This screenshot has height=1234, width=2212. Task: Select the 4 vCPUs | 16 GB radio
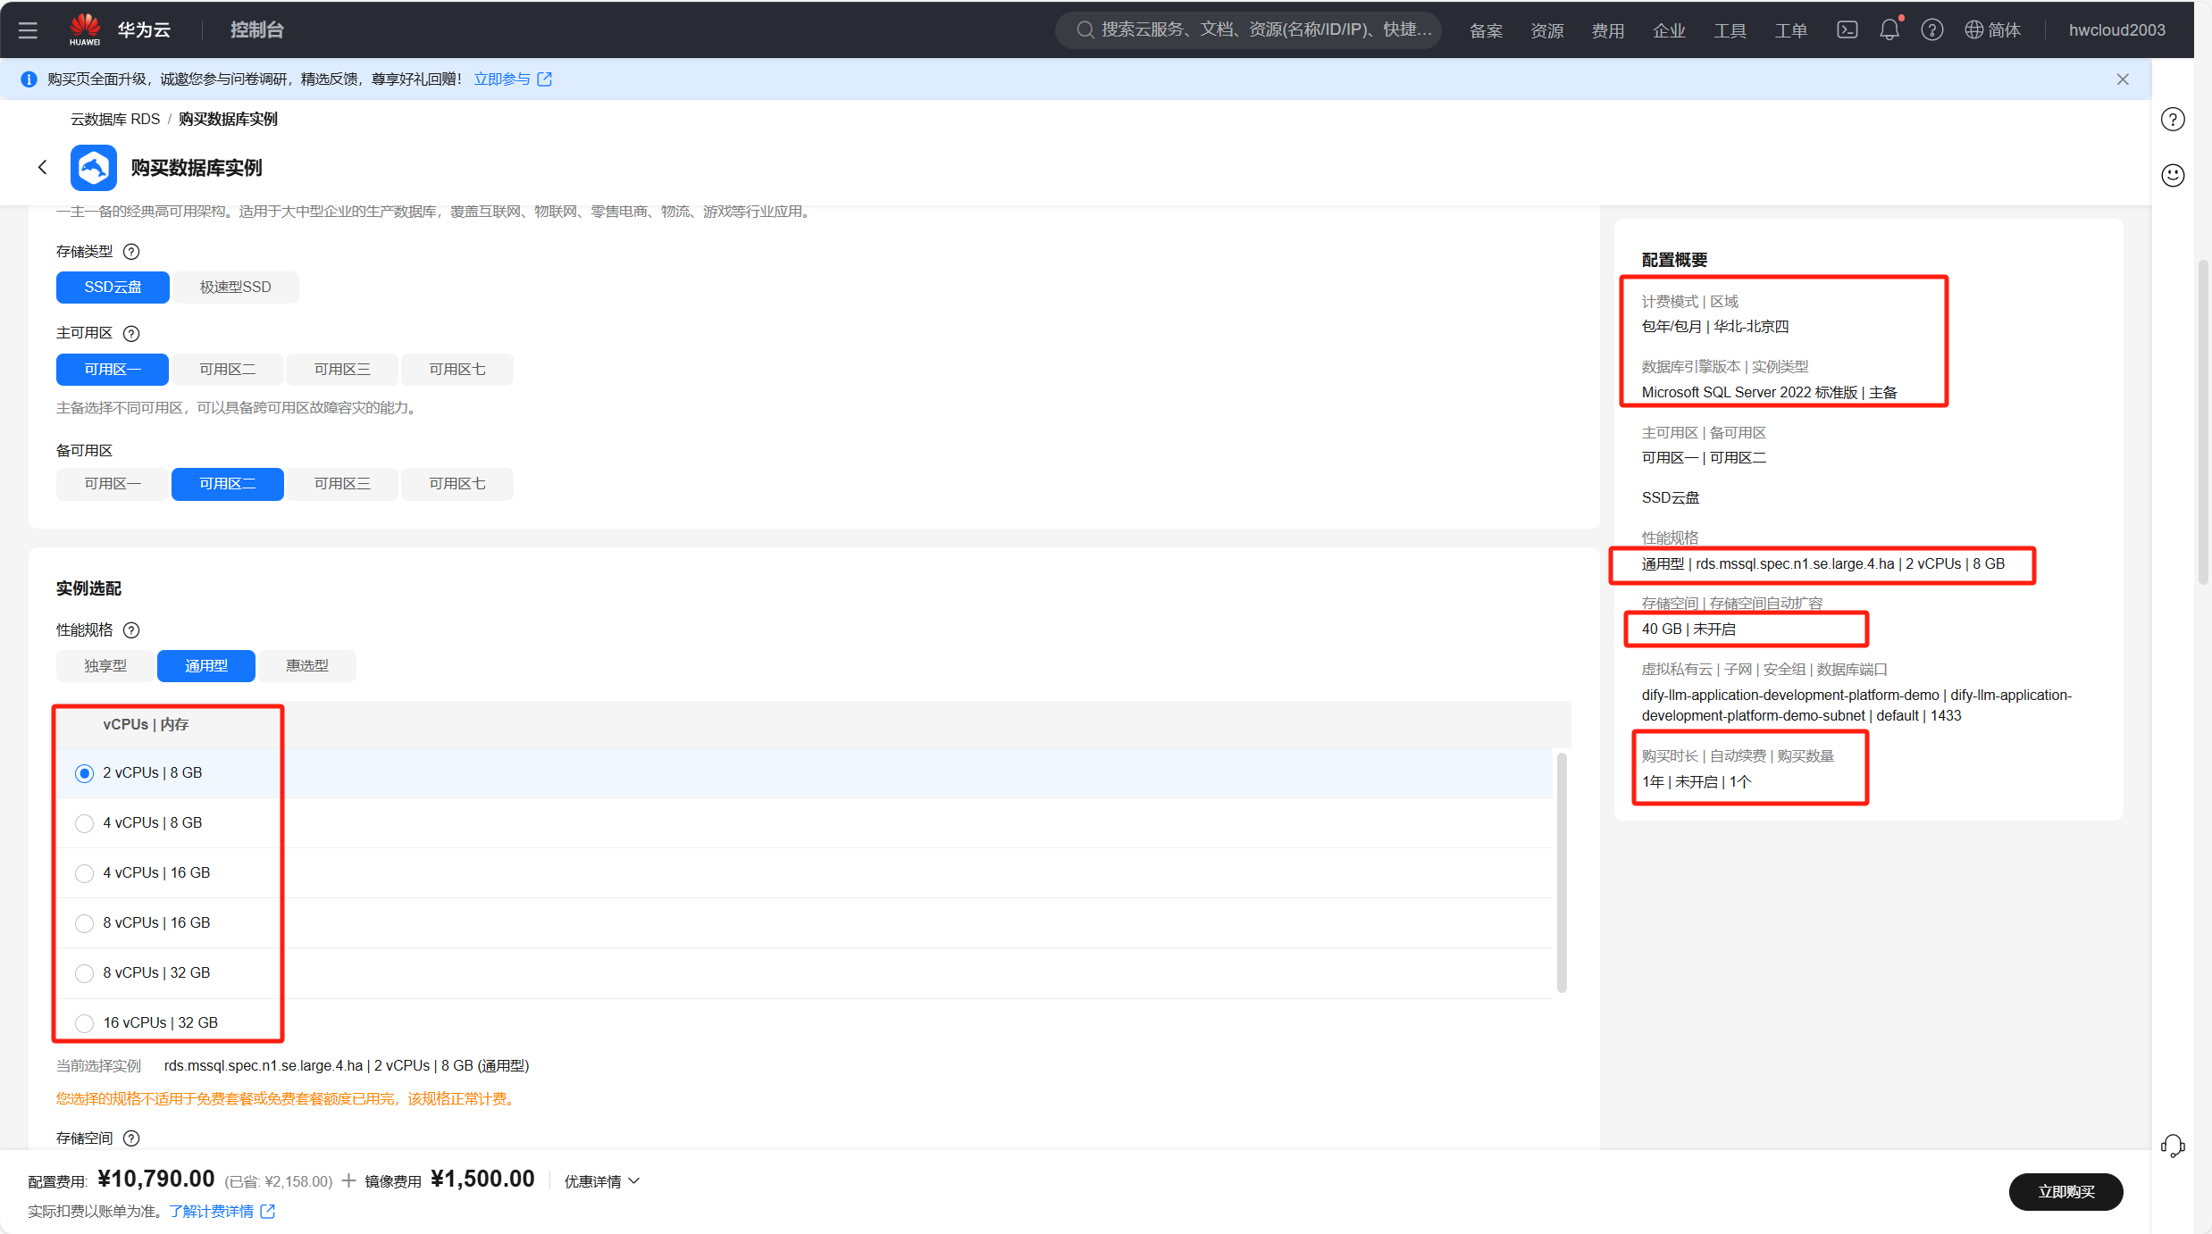point(84,873)
